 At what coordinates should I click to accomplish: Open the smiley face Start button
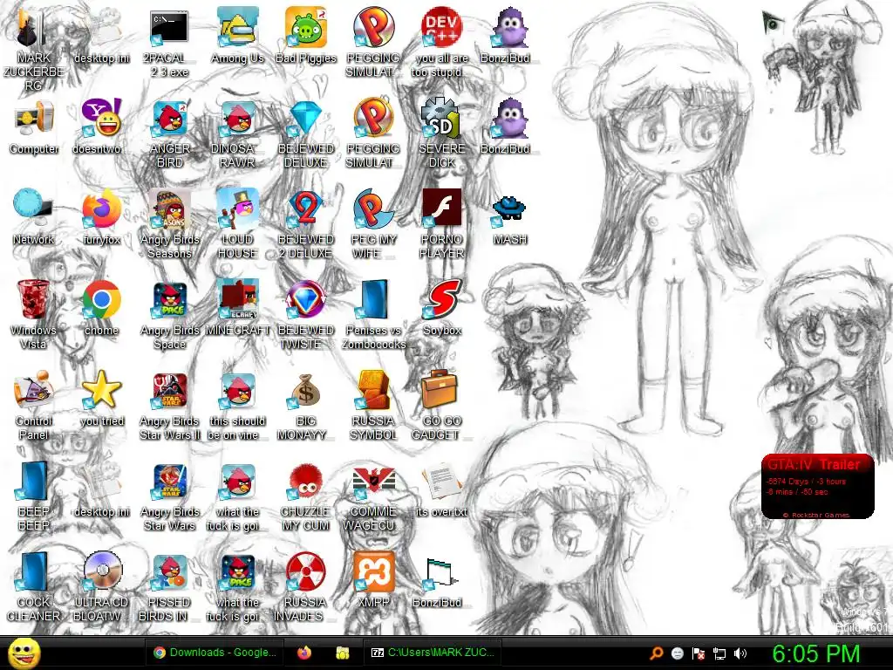pos(24,653)
